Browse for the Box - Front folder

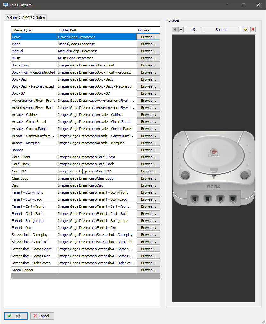point(148,65)
